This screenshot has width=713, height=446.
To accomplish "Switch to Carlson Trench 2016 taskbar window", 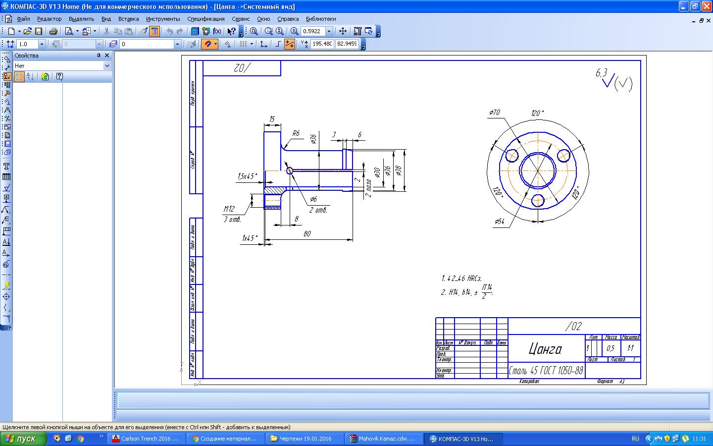I will click(x=147, y=439).
